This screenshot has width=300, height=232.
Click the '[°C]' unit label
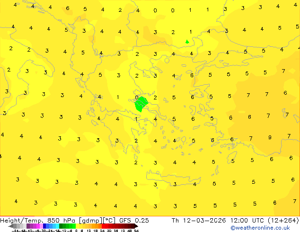coord(109,221)
